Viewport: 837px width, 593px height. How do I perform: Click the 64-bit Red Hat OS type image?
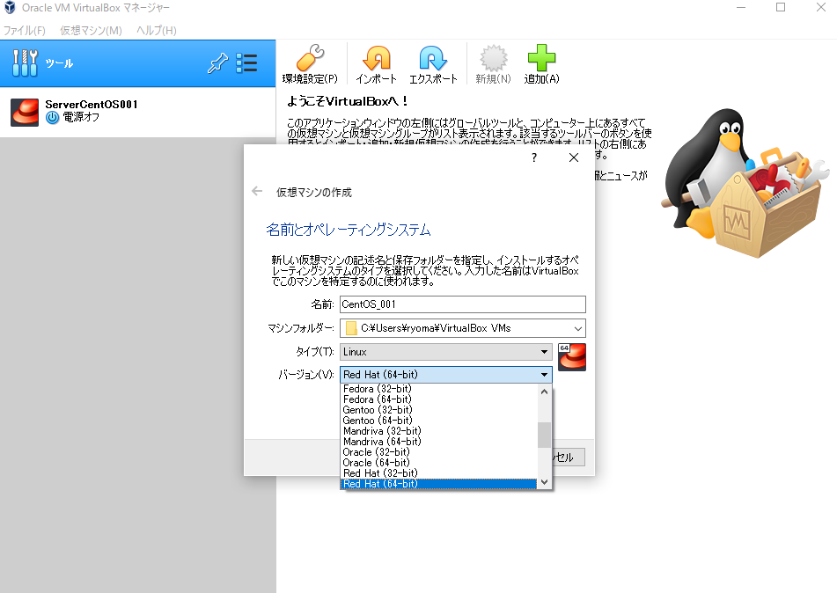[572, 356]
